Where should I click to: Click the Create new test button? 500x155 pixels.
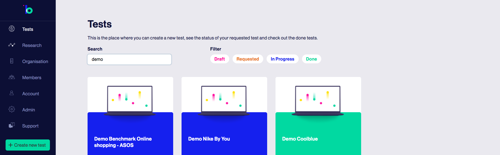28,145
